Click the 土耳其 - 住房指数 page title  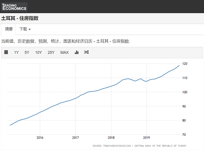[x=20, y=18]
